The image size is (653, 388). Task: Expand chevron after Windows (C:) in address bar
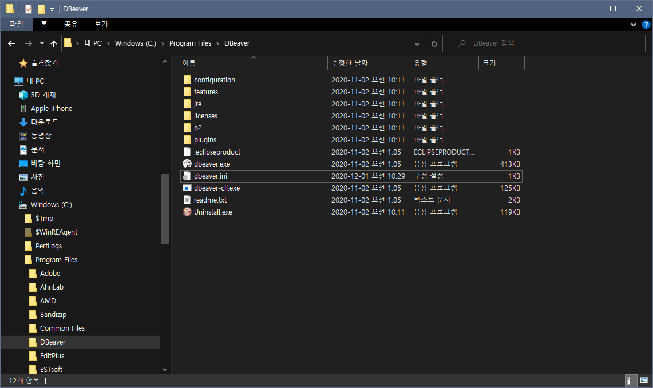coord(163,43)
